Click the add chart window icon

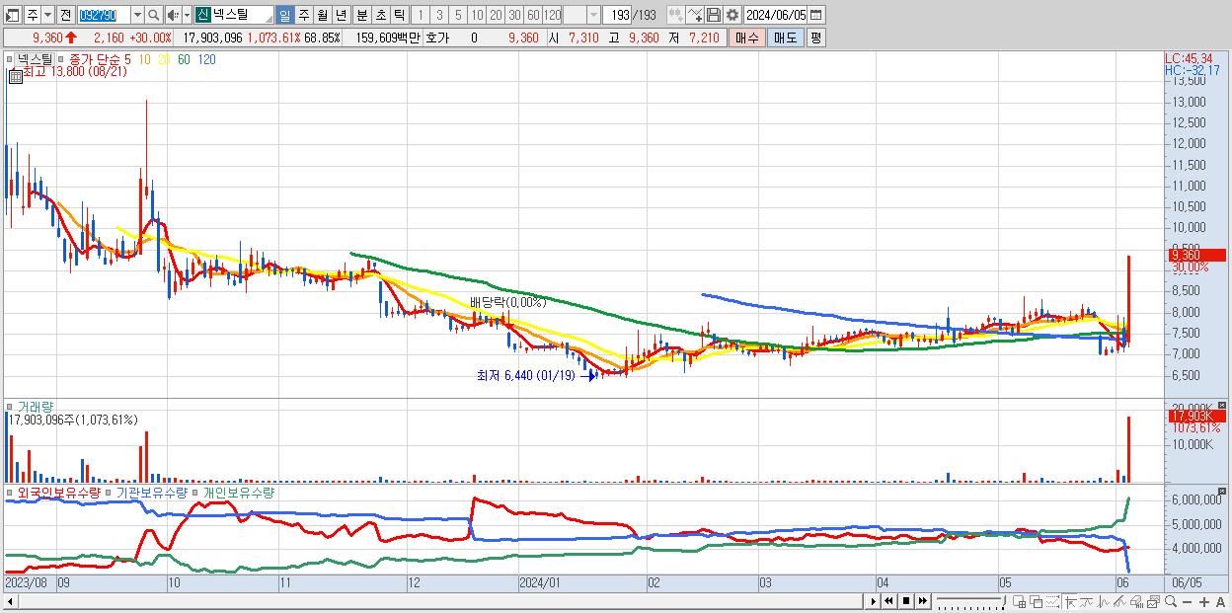(1020, 601)
